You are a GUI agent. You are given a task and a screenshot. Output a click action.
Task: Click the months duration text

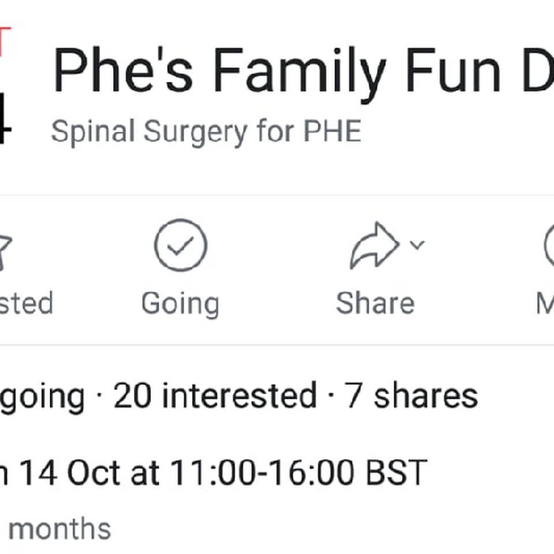[59, 529]
